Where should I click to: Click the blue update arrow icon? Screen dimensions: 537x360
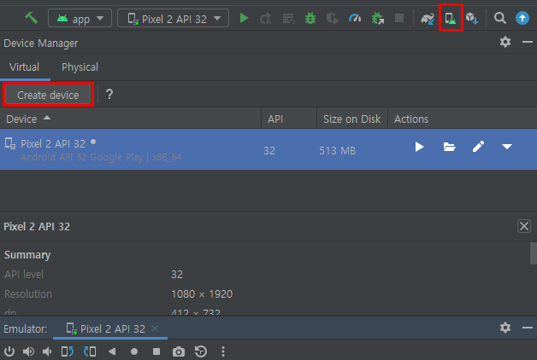[x=522, y=18]
